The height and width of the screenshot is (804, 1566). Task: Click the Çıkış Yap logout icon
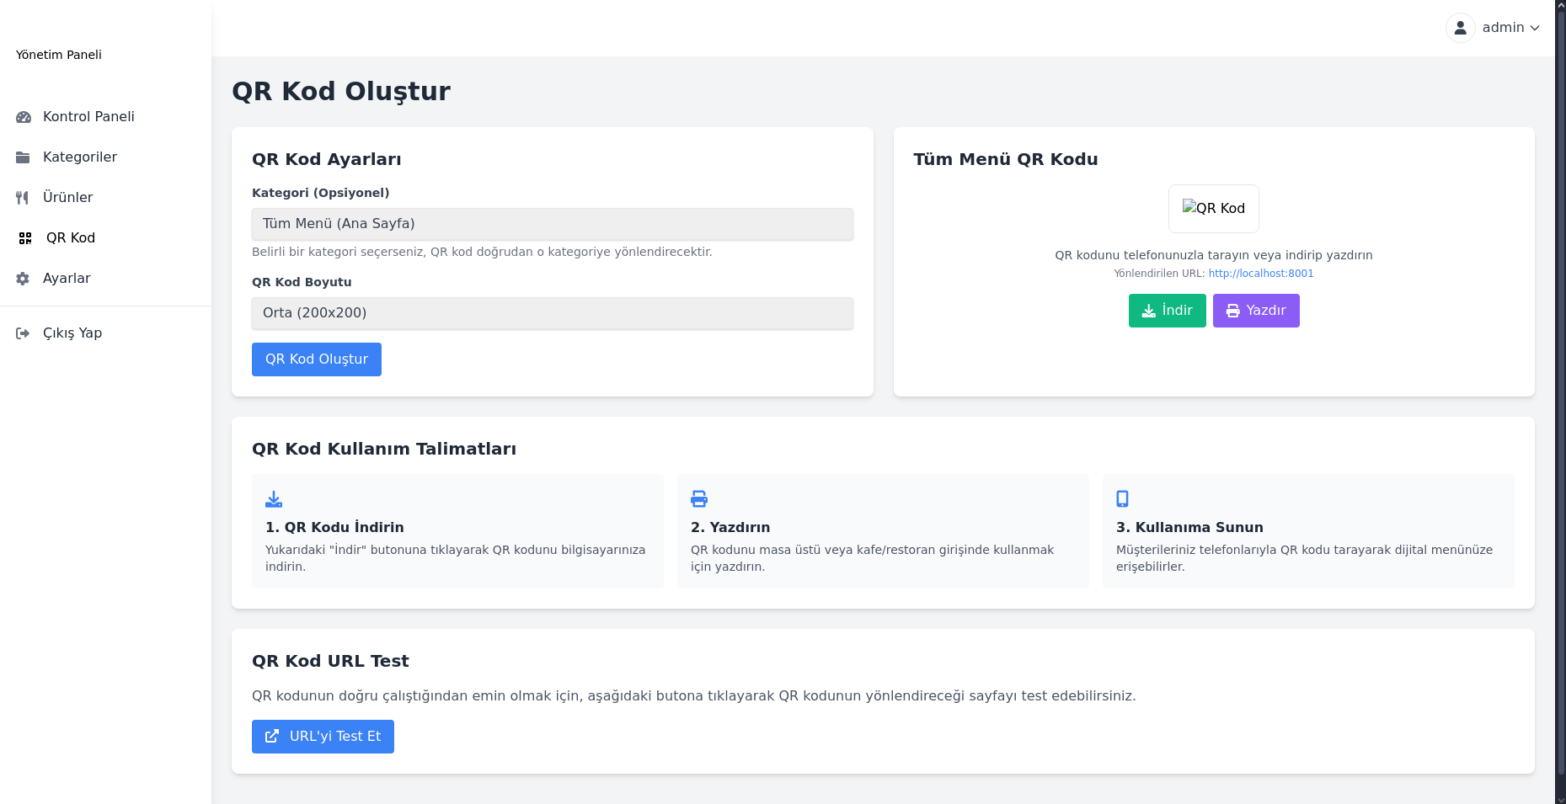pyautogui.click(x=23, y=333)
